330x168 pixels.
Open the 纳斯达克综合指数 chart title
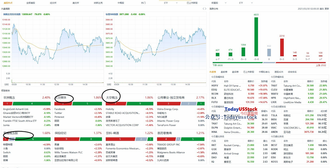pos(12,14)
